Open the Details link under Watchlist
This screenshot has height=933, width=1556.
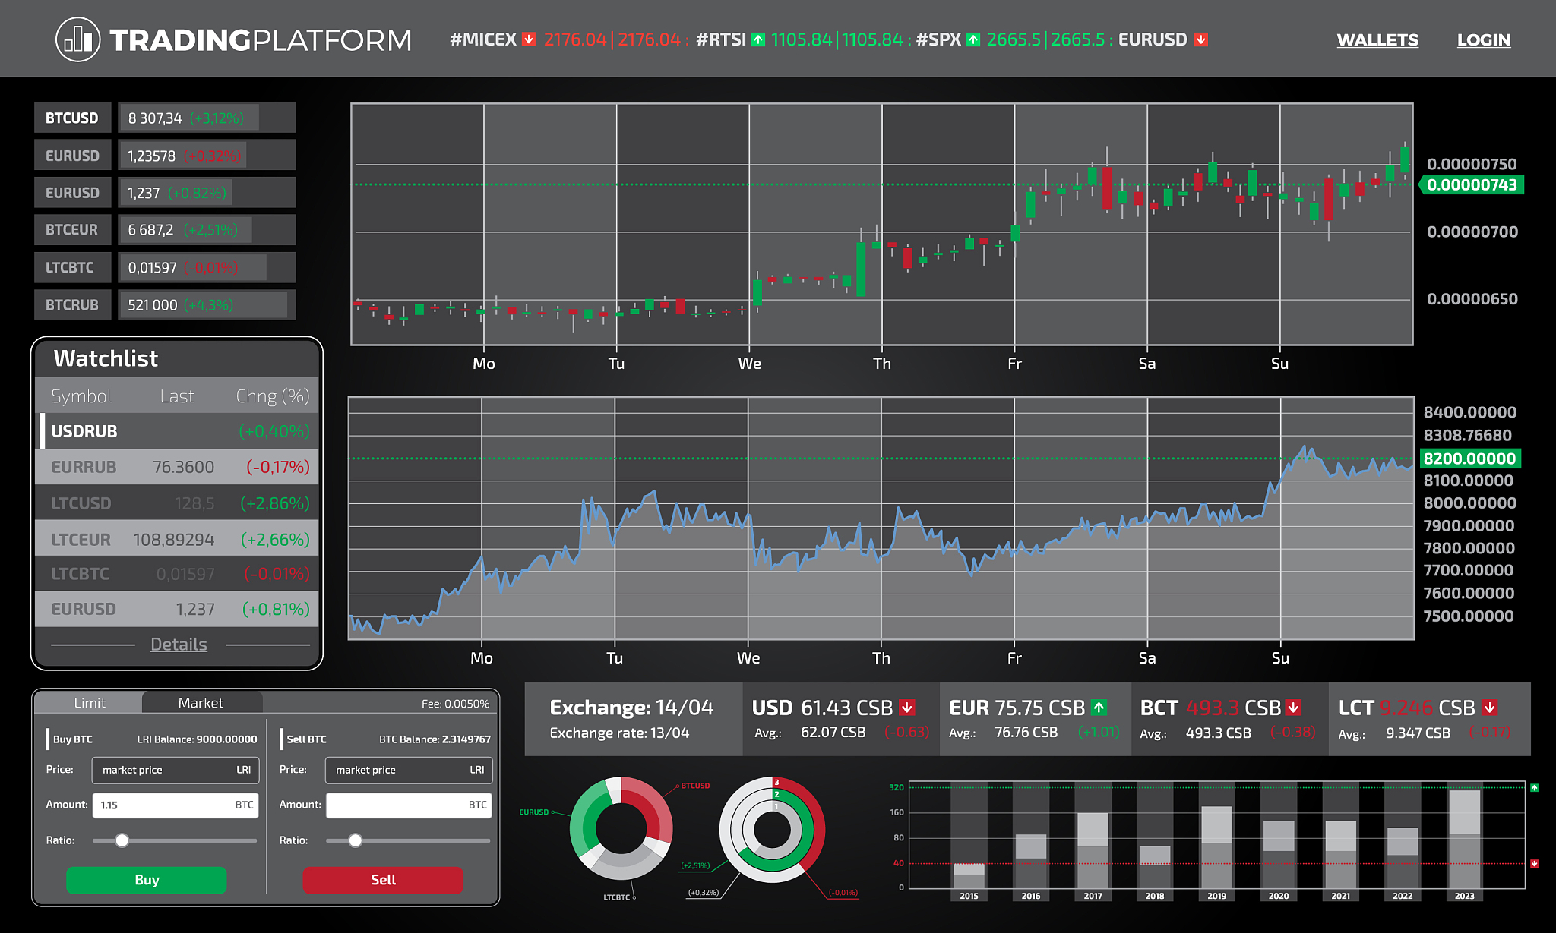pos(179,645)
